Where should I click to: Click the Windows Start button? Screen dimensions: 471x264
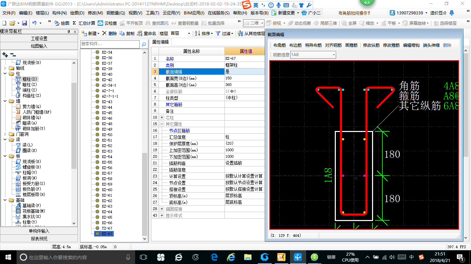[x=8, y=257]
